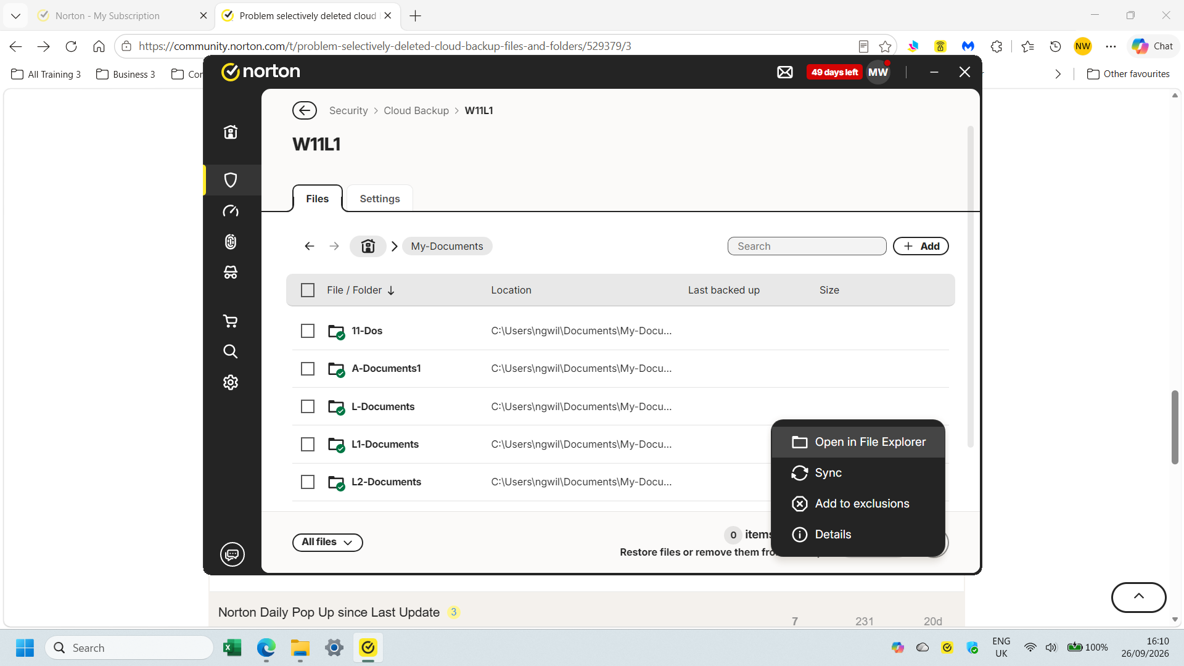1184x666 pixels.
Task: Expand the hidden favourites bar chevron
Action: 1058,74
